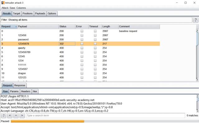Toggle Timeout checkbox in 123123 row
Screen dimensions: 199x123
point(95,78)
